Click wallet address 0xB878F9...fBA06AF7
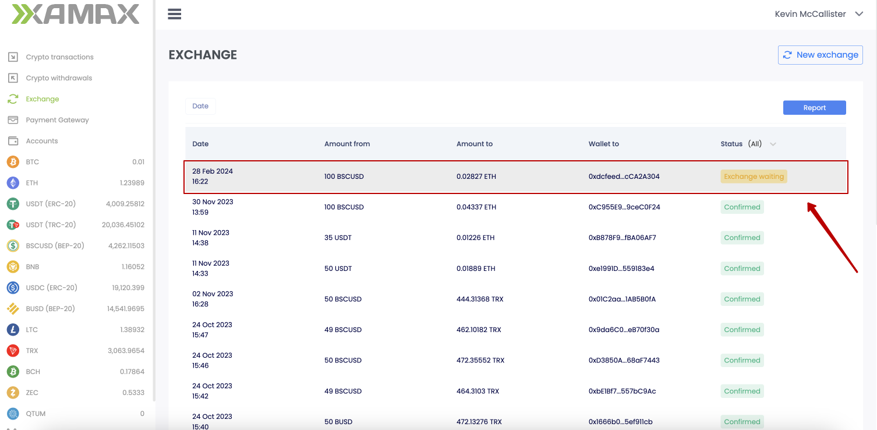Image resolution: width=877 pixels, height=430 pixels. click(x=623, y=238)
